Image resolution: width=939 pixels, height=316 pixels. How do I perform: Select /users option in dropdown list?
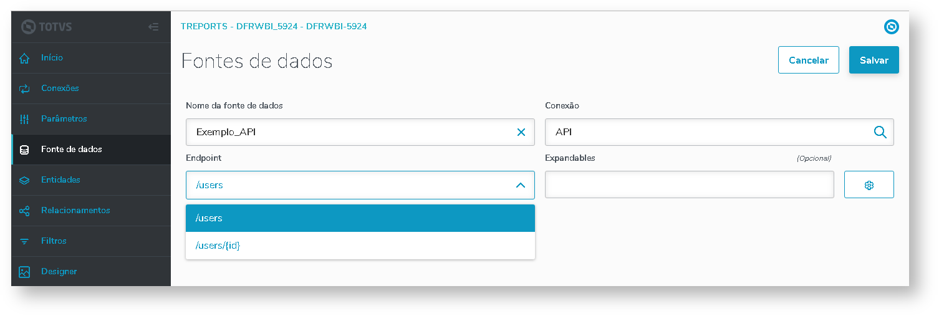point(360,218)
